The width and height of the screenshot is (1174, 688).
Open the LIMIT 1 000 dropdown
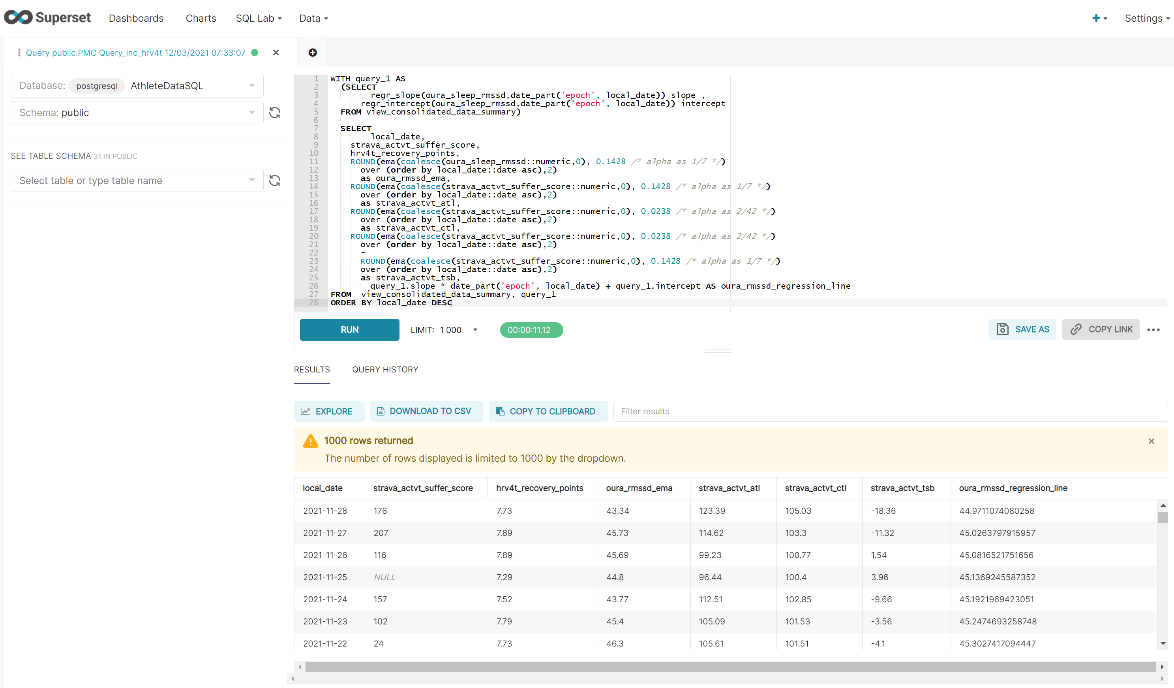tap(475, 329)
